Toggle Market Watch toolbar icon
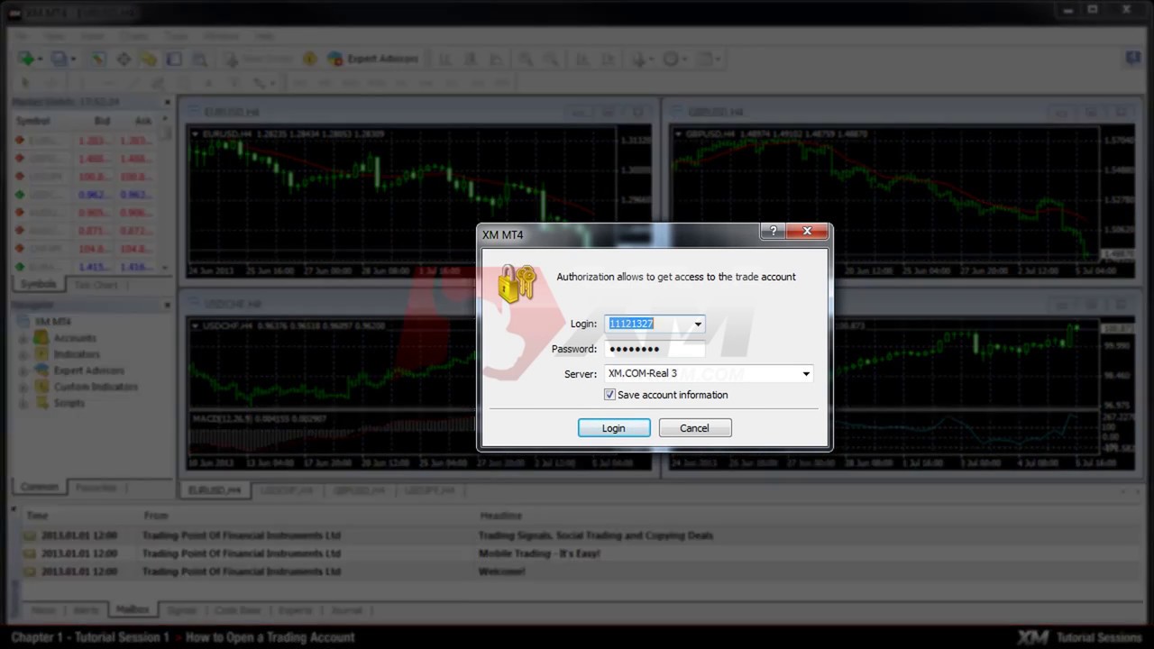Screen dimensions: 1154x649 (x=98, y=59)
